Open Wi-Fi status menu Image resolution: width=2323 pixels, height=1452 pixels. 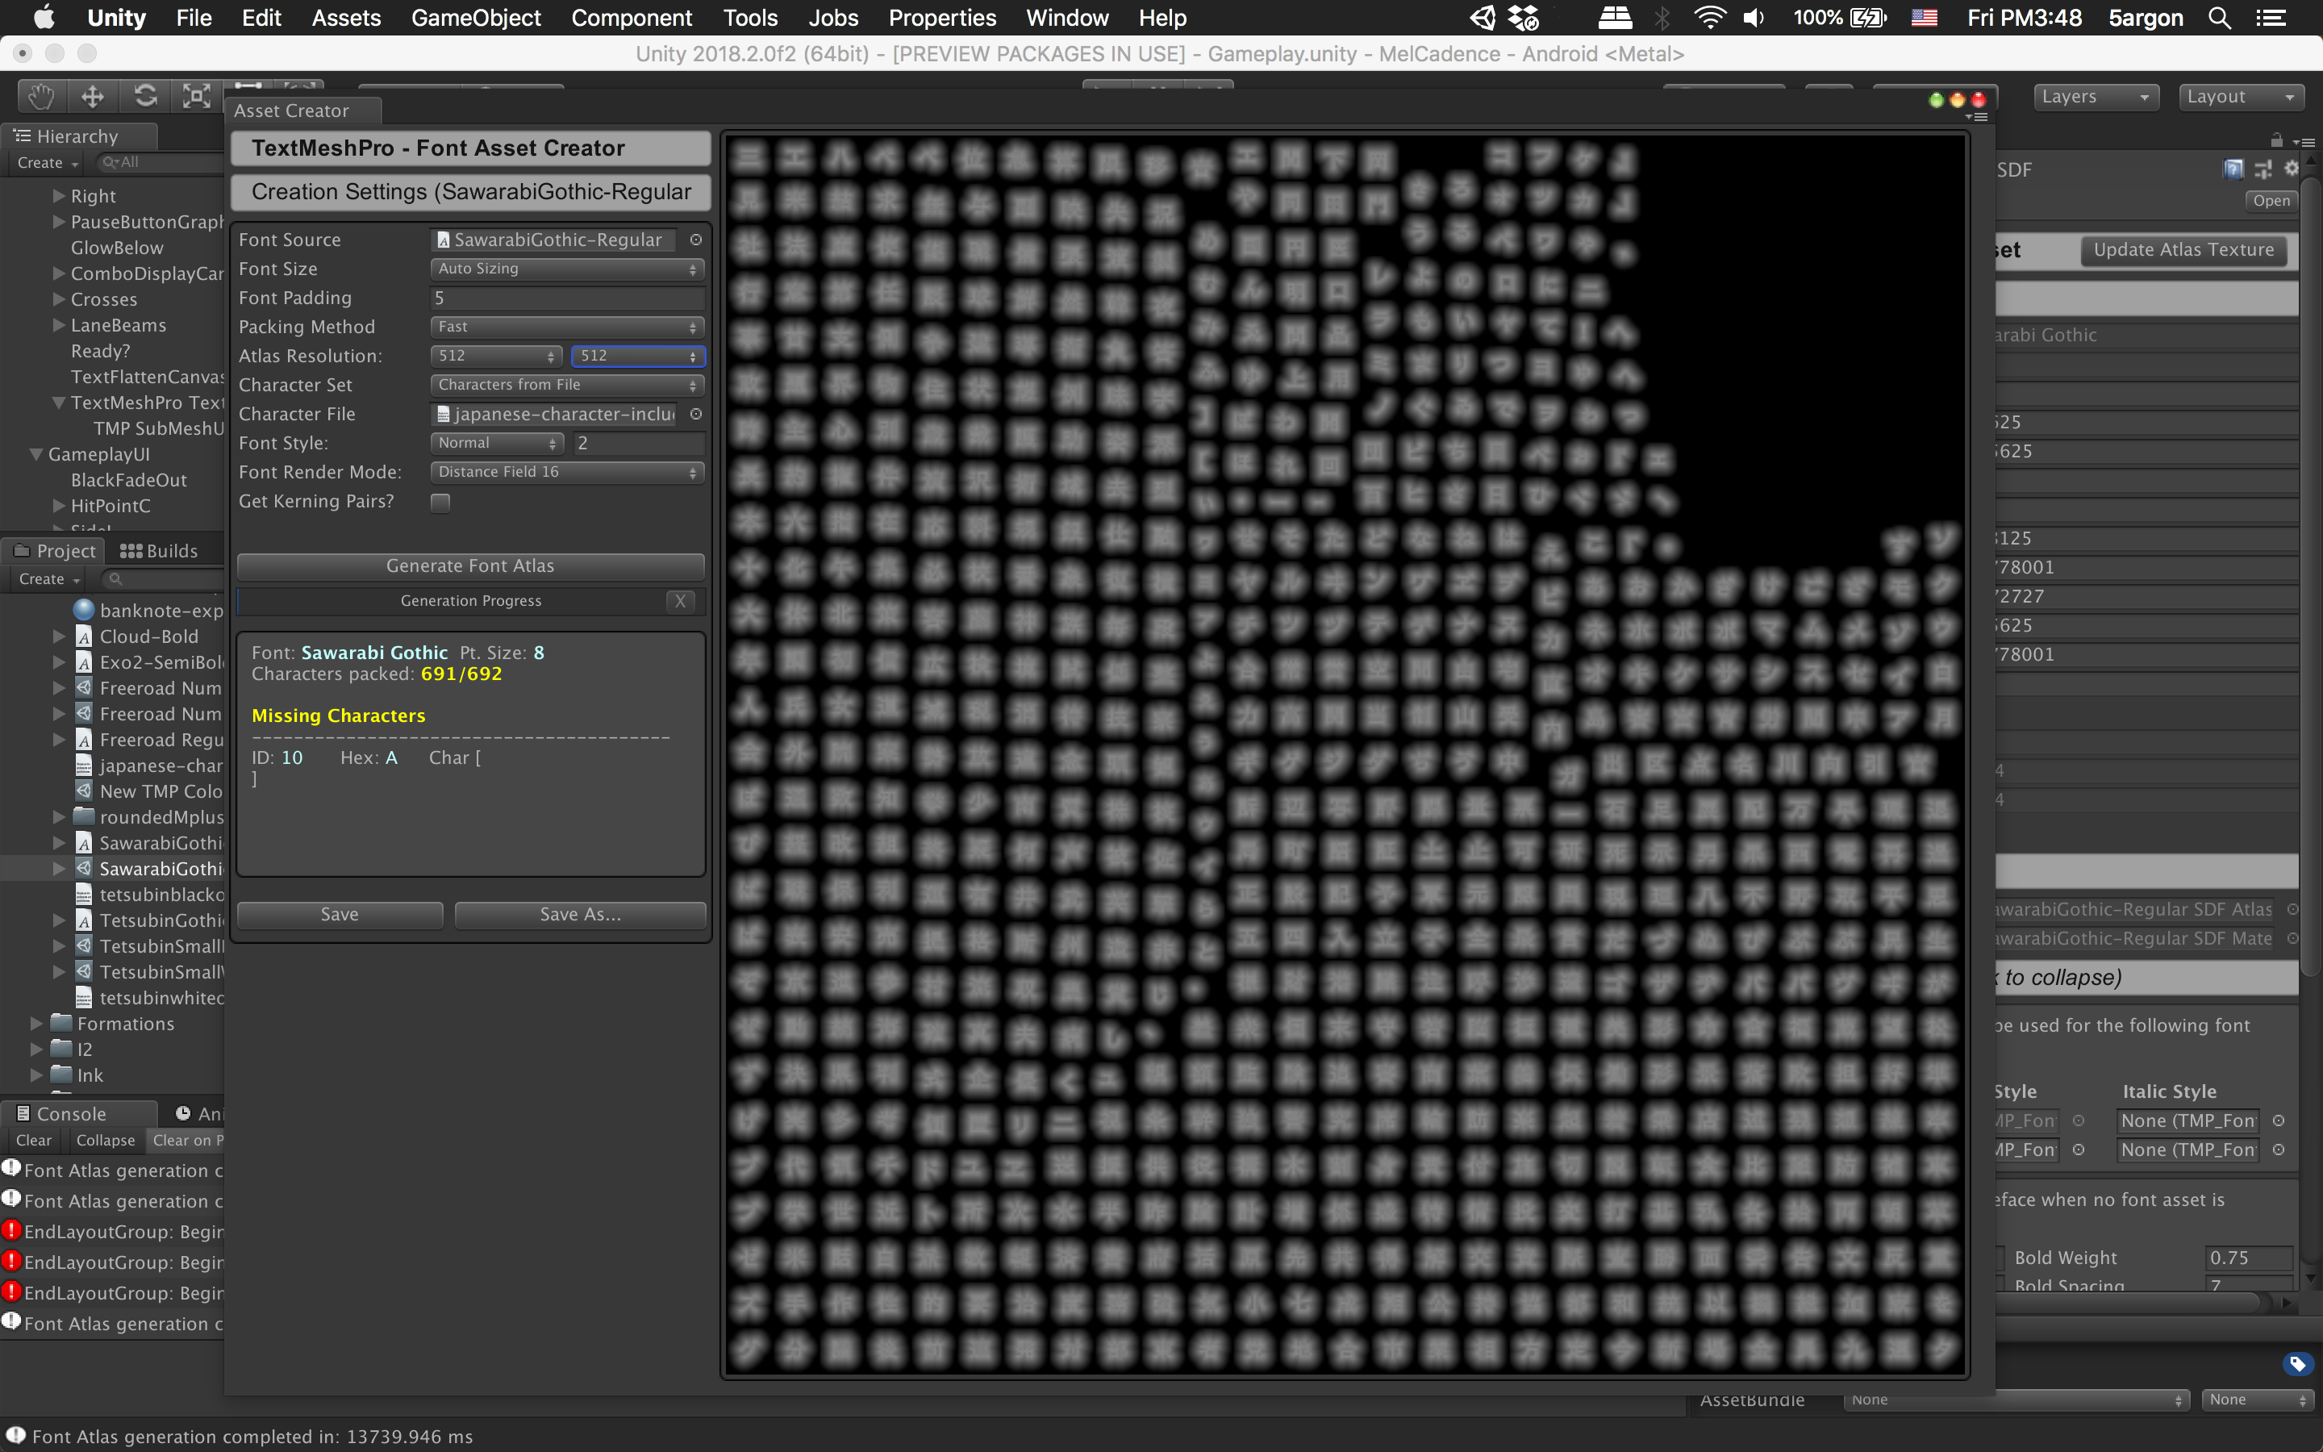1710,17
